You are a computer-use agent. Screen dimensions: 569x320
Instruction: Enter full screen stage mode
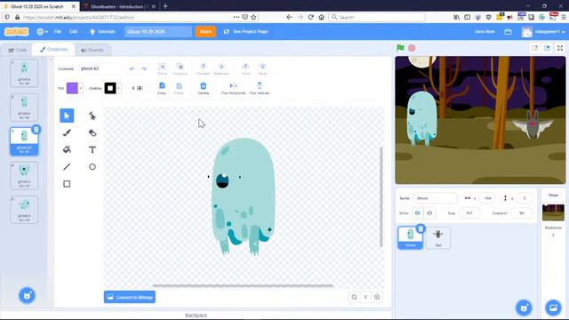click(x=560, y=48)
